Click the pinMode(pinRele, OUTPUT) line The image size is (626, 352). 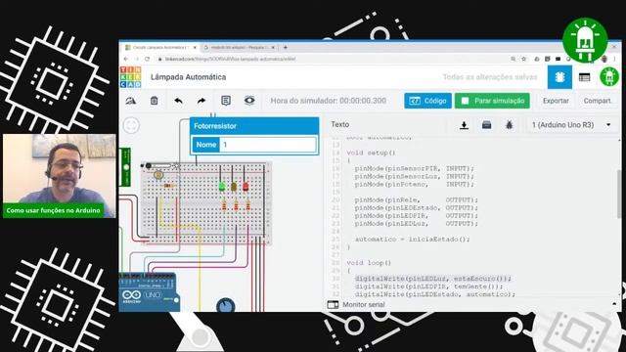(416, 199)
